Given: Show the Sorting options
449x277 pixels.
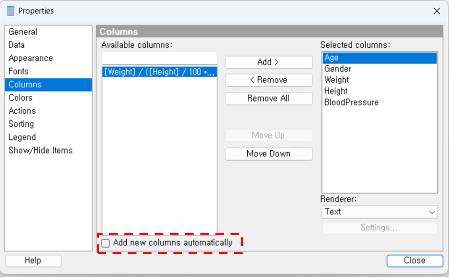Looking at the screenshot, I should pos(49,124).
